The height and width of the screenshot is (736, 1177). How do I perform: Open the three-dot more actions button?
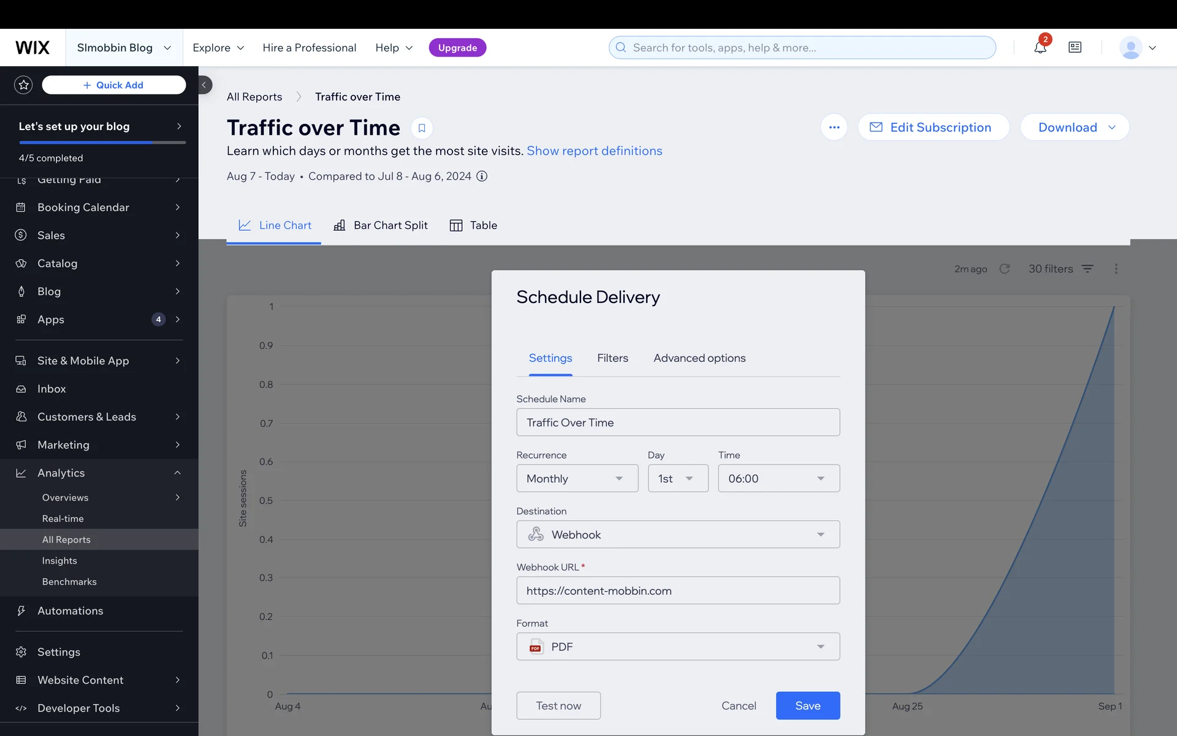point(834,128)
